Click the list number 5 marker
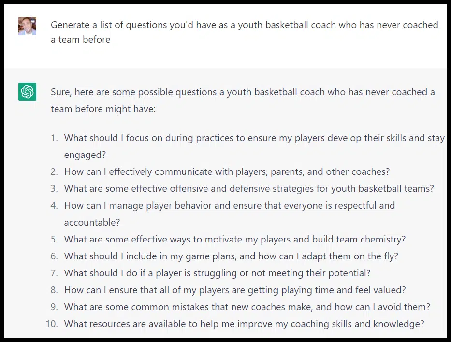The height and width of the screenshot is (342, 451). 54,239
